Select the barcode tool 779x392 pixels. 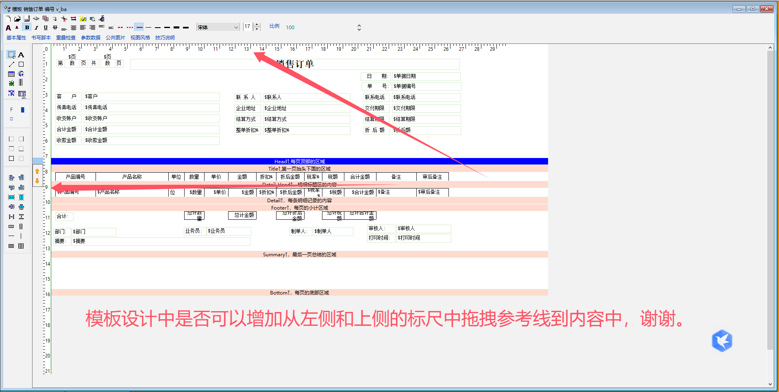click(x=21, y=83)
